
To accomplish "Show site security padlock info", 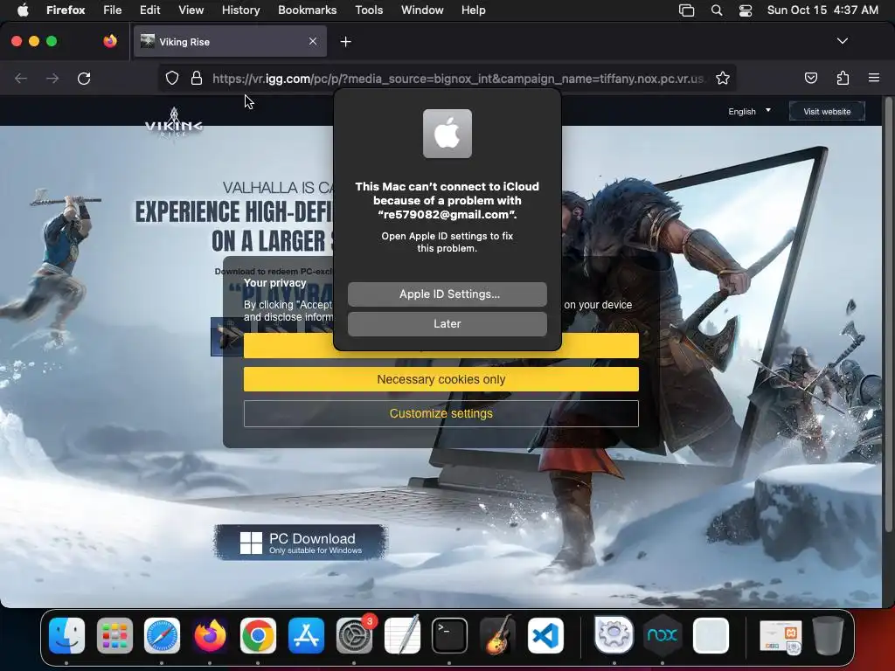I will [197, 78].
